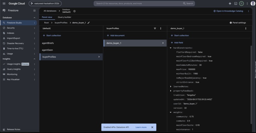Open more options for Firestore Studio item
The width and height of the screenshot is (256, 133).
(x=34, y=23)
